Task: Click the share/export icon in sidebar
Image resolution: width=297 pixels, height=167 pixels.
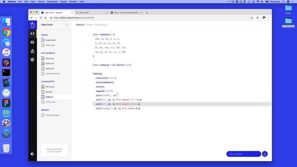Action: tap(32, 51)
